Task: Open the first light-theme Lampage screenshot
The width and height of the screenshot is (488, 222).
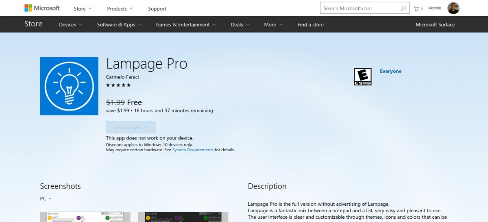Action: [x=85, y=217]
